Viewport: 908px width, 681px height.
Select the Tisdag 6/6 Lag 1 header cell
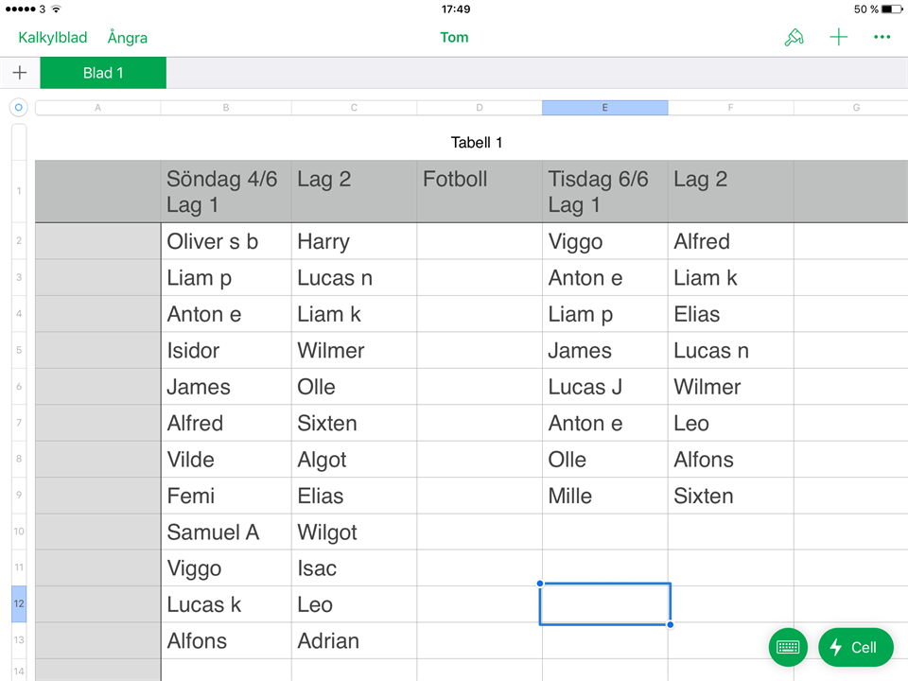point(604,191)
